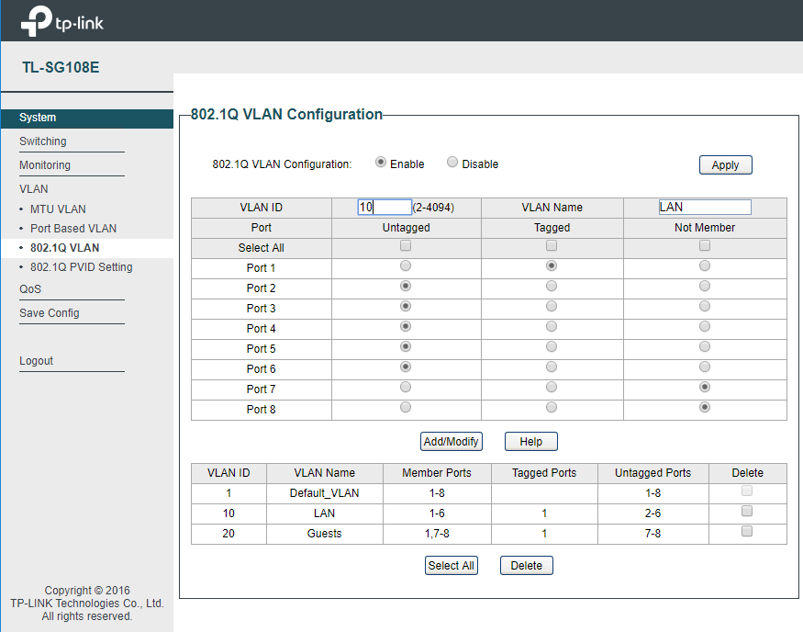
Task: Check Delete box for VLAN 10 LAN
Action: (747, 511)
